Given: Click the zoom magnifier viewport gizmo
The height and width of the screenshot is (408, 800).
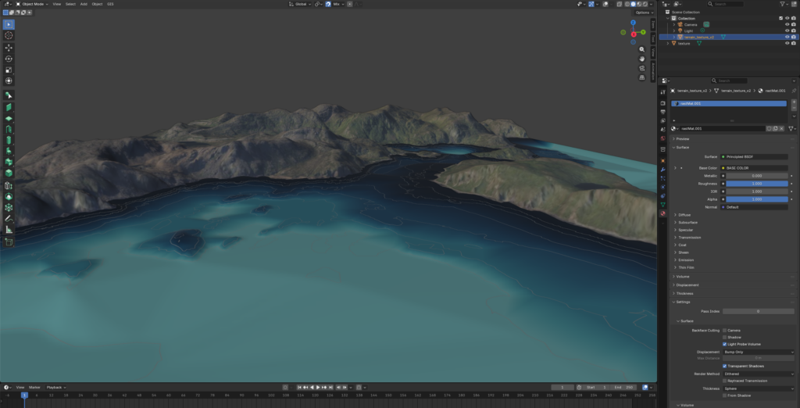Looking at the screenshot, I should (642, 49).
